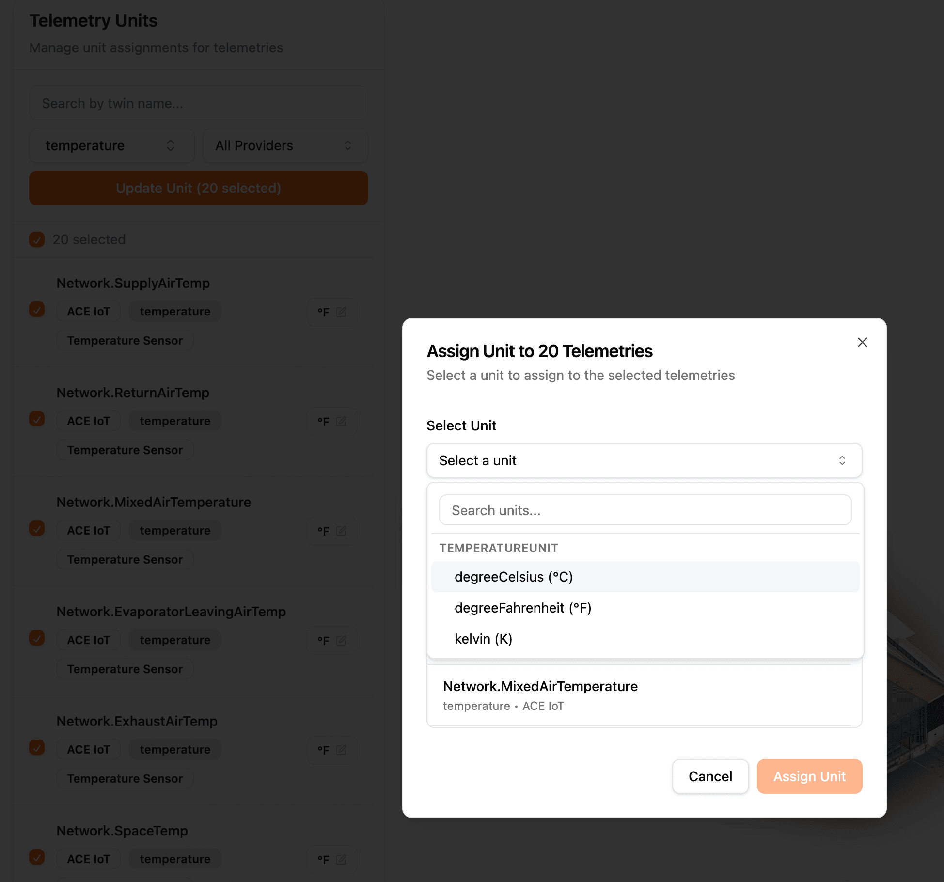Image resolution: width=944 pixels, height=882 pixels.
Task: Click the Assign Unit button
Action: 809,776
